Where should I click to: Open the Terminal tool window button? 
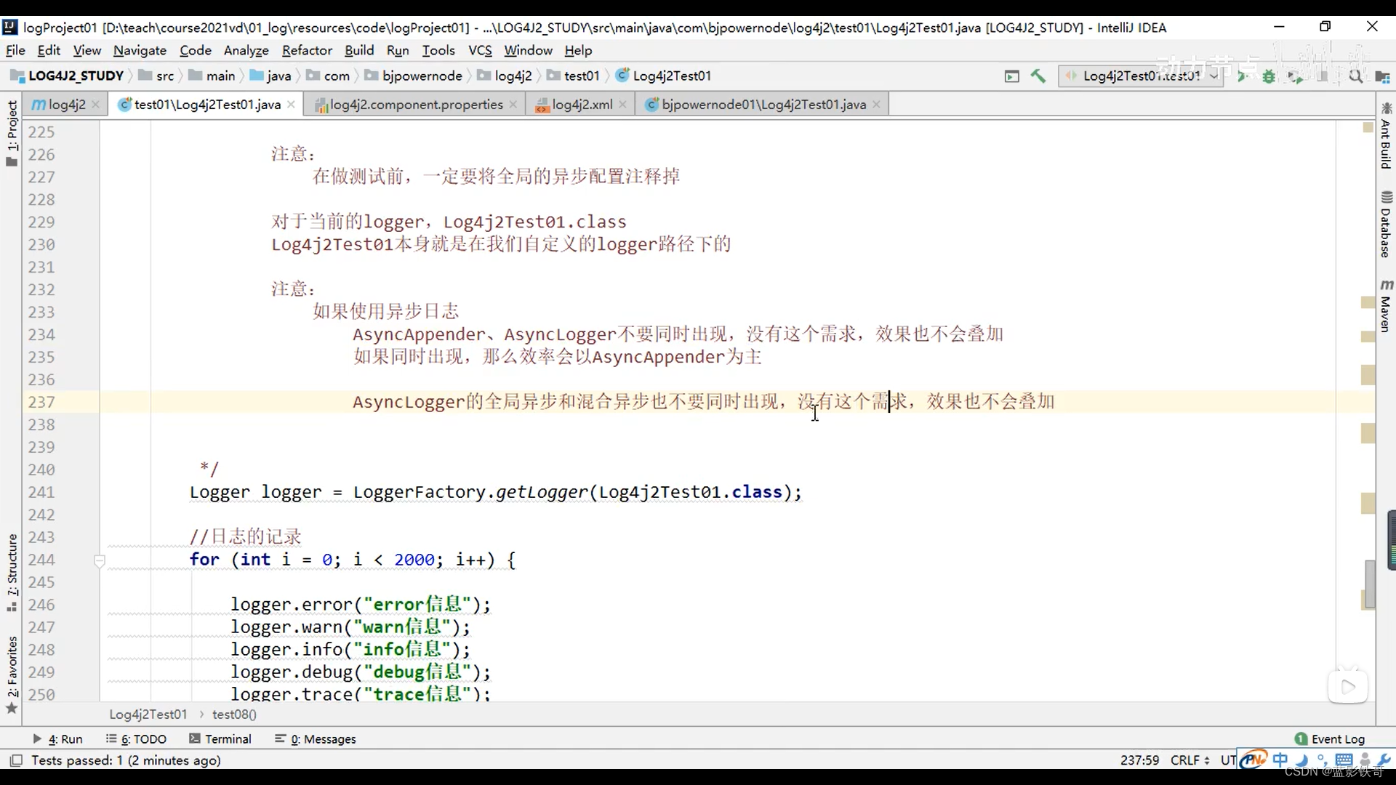(220, 738)
